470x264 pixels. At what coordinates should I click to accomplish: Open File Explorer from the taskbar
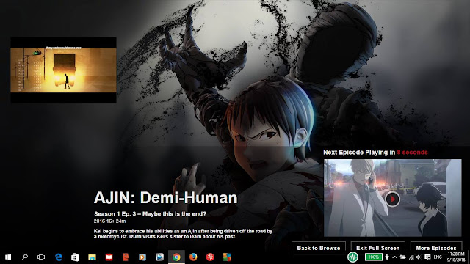pos(92,257)
